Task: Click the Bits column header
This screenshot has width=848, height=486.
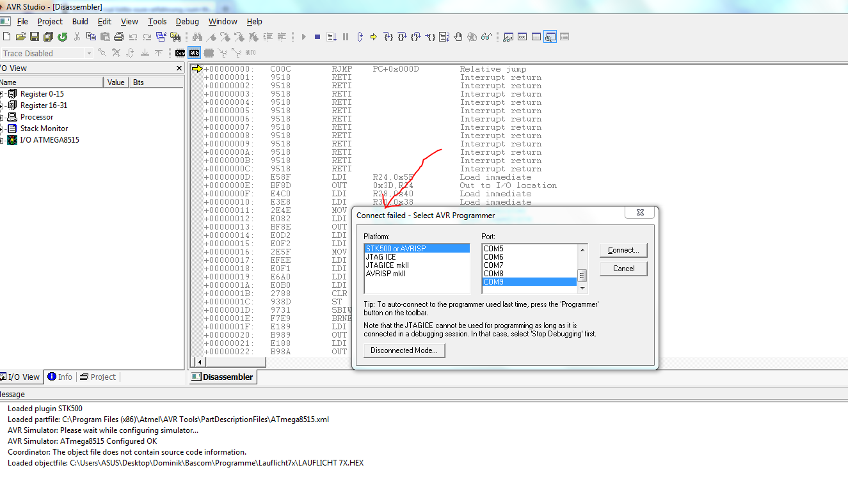Action: tap(156, 82)
